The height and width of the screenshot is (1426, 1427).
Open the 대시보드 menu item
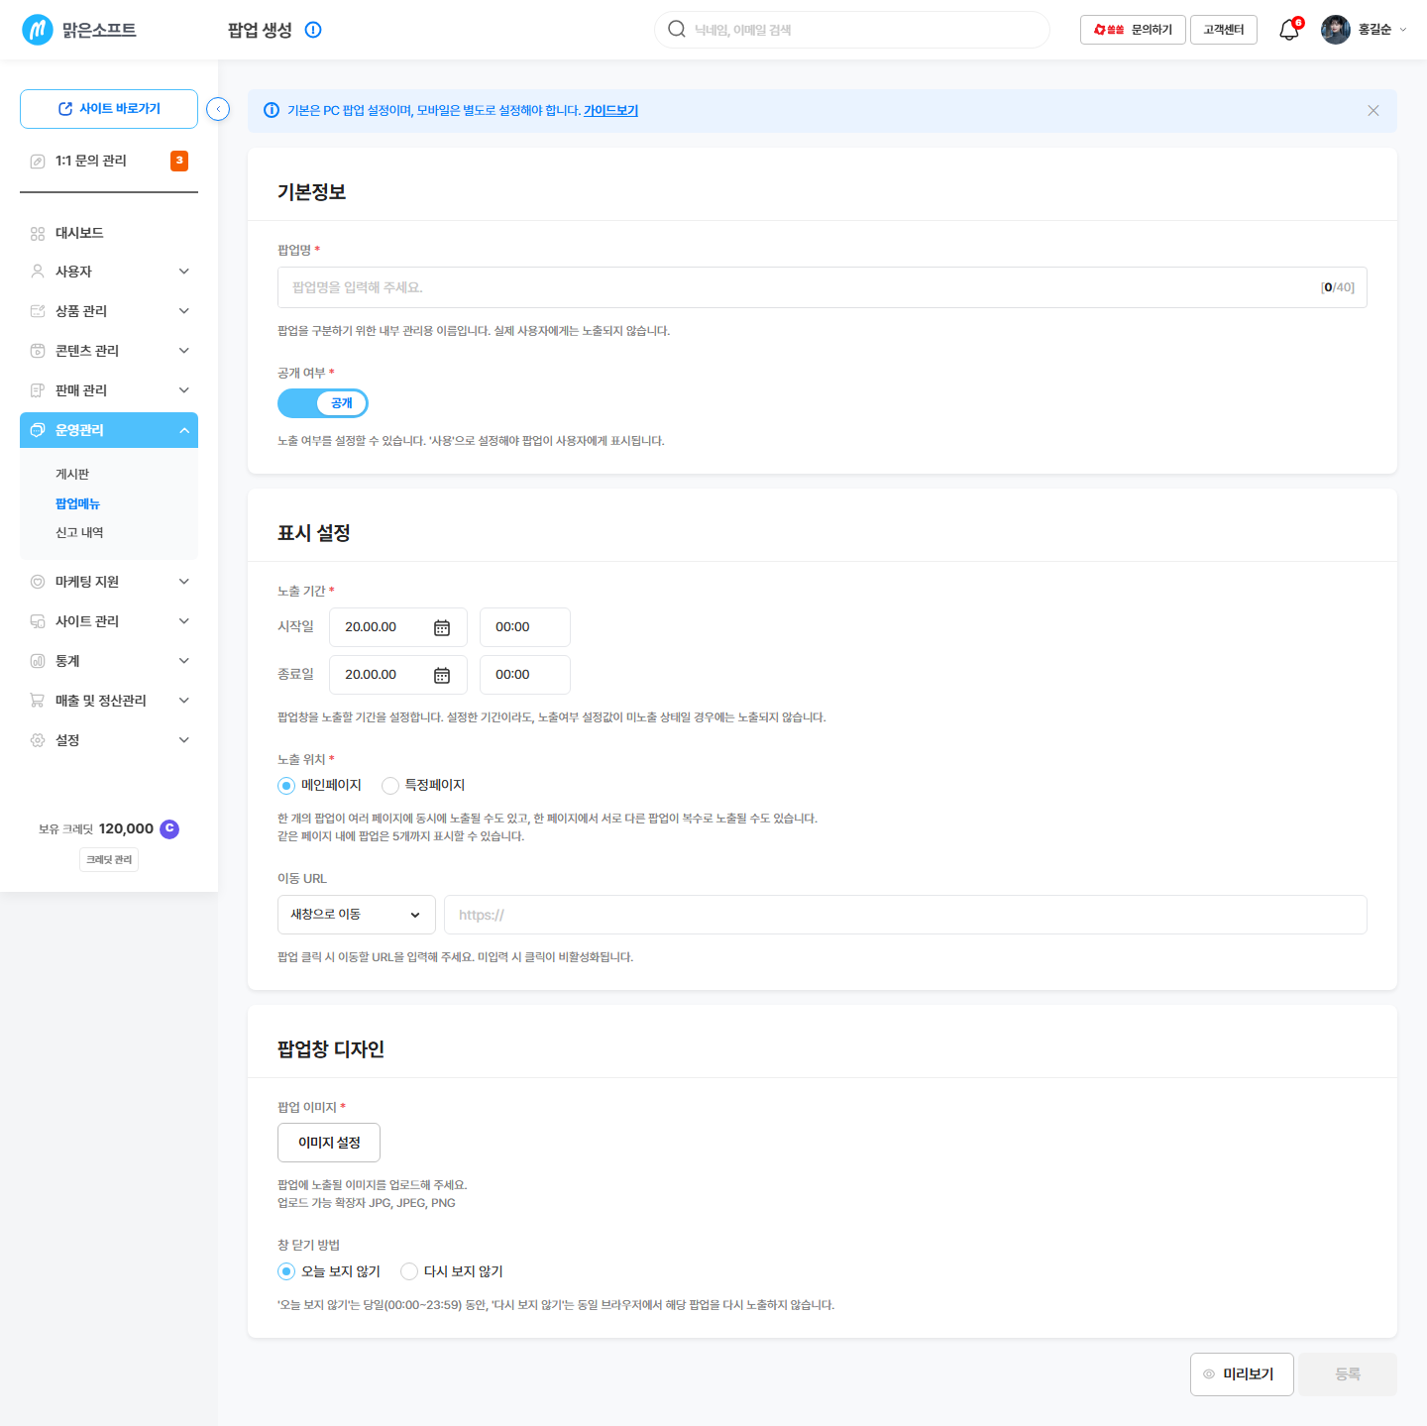click(x=109, y=233)
